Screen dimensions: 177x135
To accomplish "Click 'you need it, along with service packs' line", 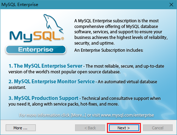I will click(x=63, y=104).
